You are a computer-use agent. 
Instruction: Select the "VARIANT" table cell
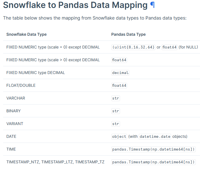pyautogui.click(x=15, y=124)
